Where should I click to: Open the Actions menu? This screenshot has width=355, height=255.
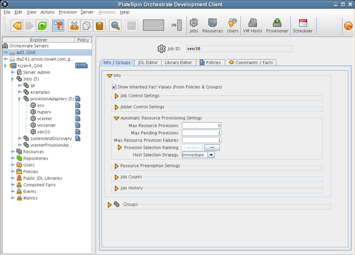click(x=47, y=12)
